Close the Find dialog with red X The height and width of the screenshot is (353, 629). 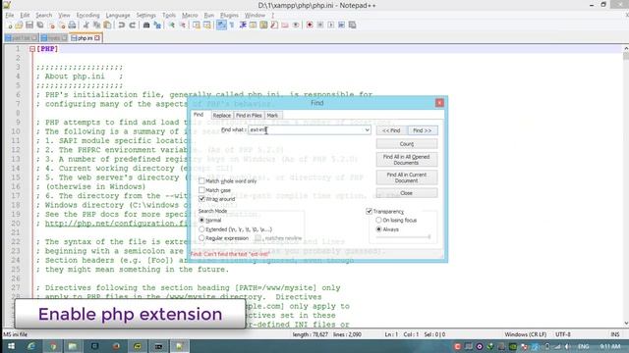click(x=439, y=103)
